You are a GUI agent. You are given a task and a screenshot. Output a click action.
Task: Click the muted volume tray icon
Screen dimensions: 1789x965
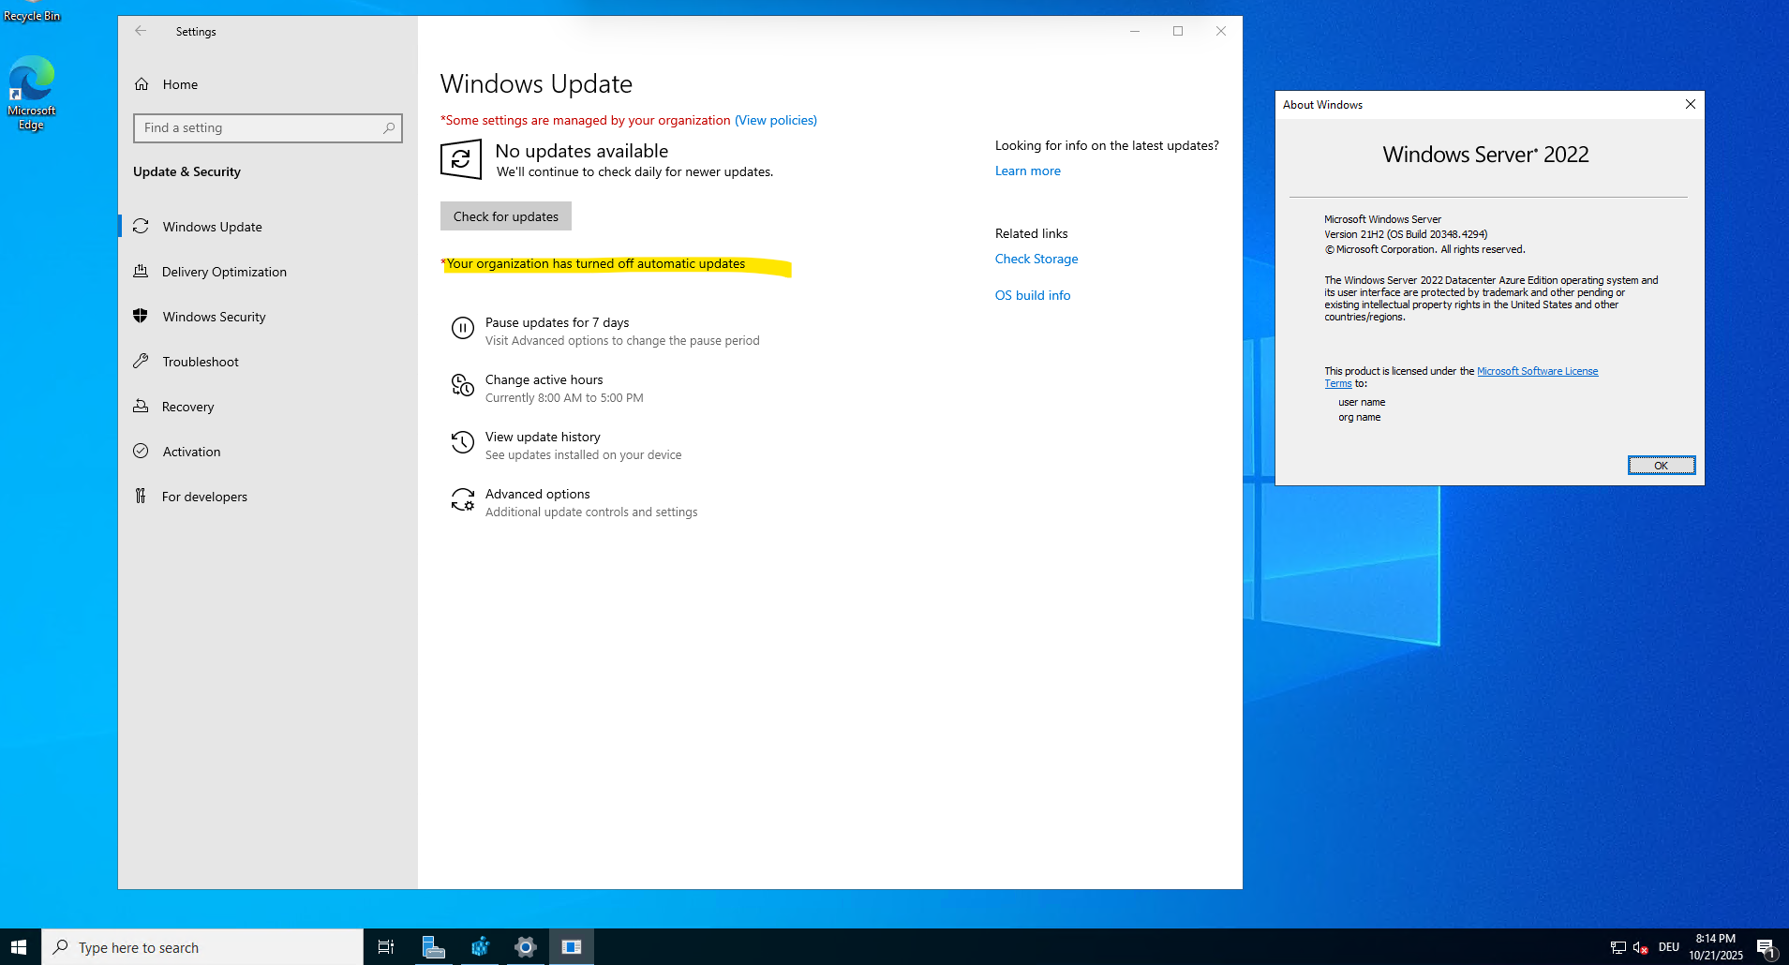[x=1640, y=947]
